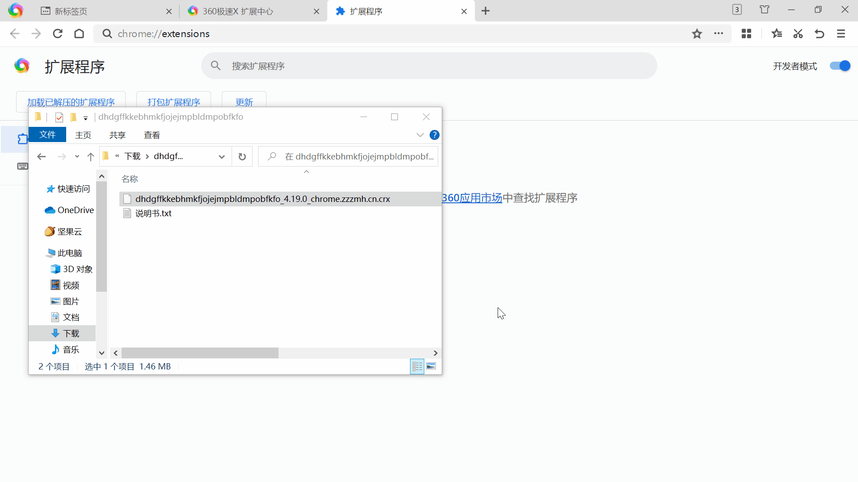Select 坚果云 in navigation pane

[x=63, y=231]
